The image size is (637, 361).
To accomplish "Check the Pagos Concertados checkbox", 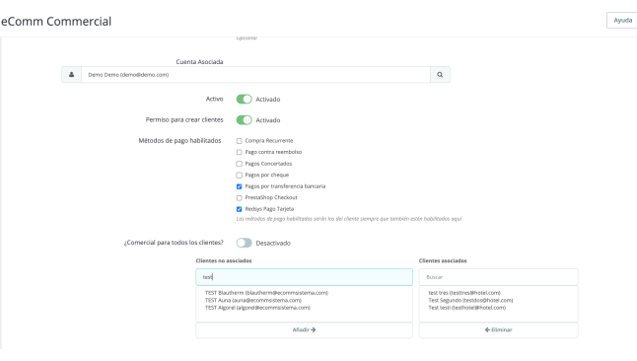I will 240,164.
